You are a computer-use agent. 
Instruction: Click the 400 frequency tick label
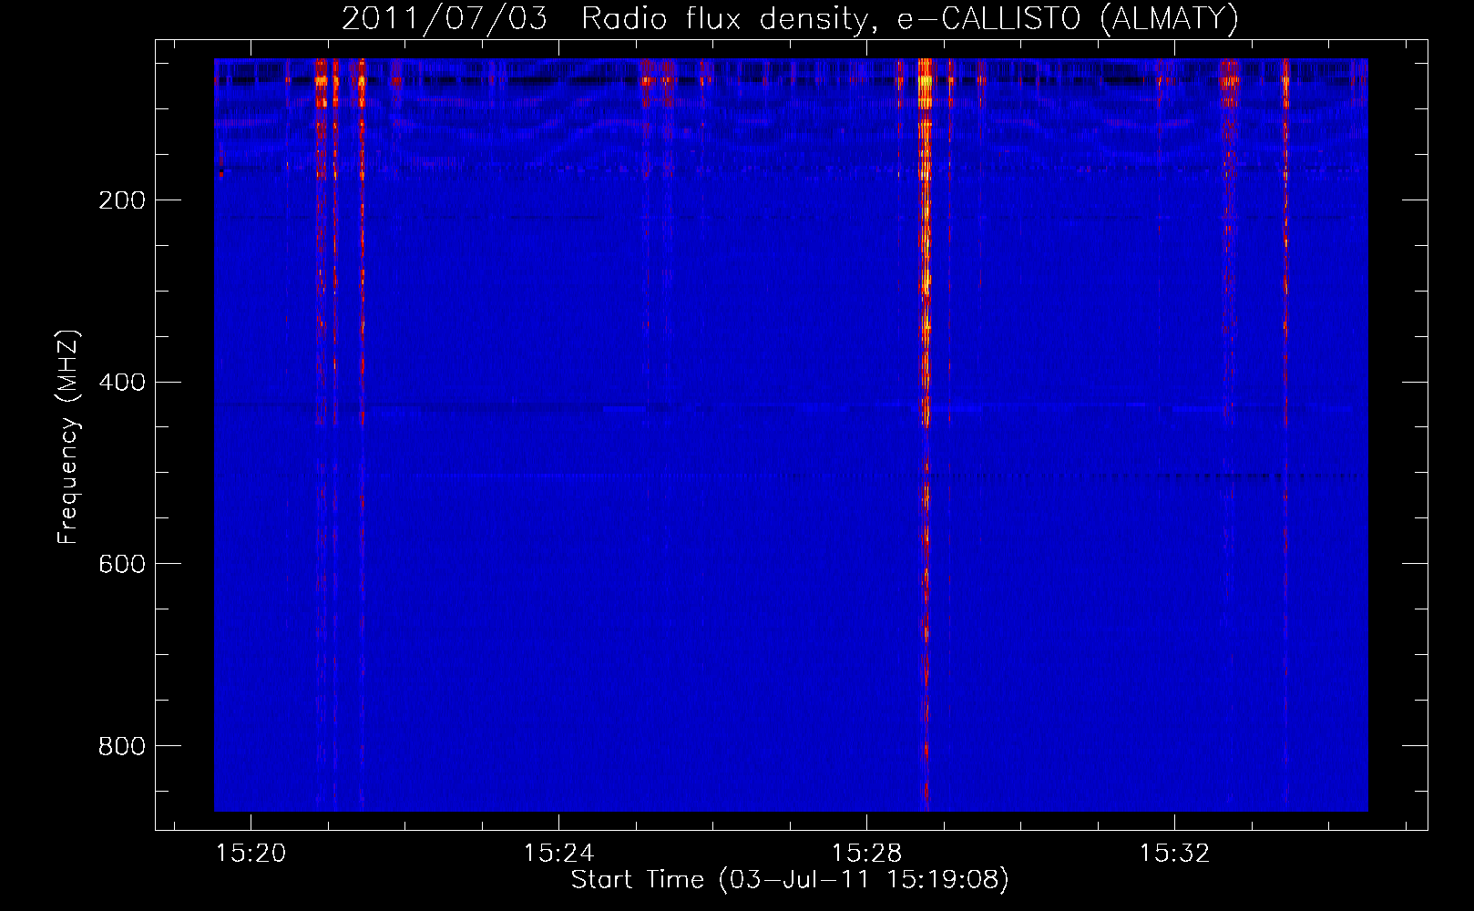coord(122,383)
